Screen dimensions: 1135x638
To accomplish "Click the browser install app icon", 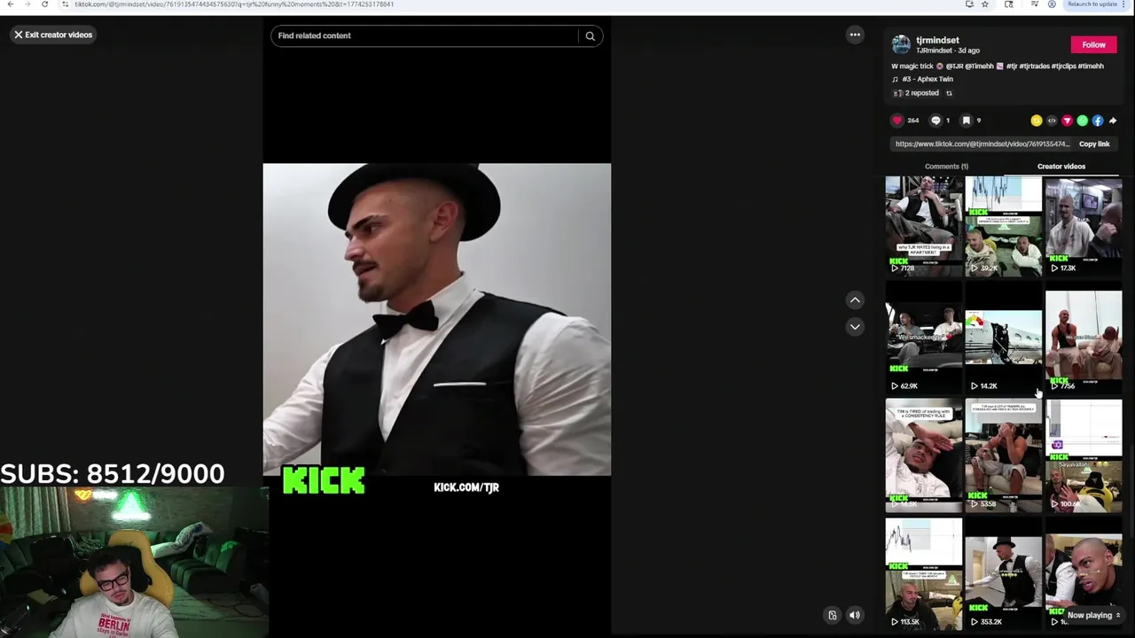I will (969, 4).
